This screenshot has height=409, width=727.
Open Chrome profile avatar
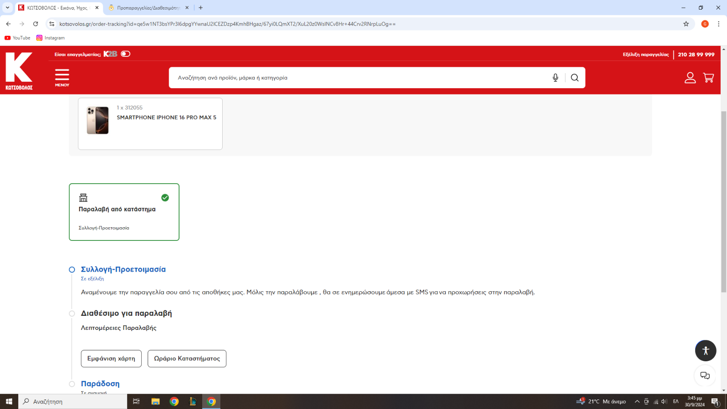pos(705,24)
